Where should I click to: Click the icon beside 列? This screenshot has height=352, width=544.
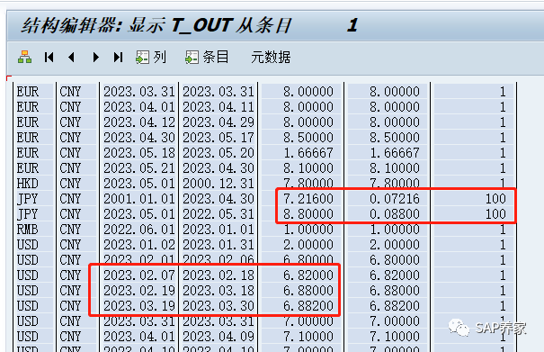point(142,57)
